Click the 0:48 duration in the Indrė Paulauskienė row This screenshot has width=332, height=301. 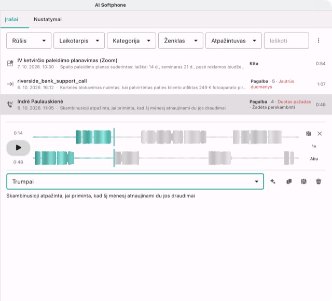pos(321,105)
